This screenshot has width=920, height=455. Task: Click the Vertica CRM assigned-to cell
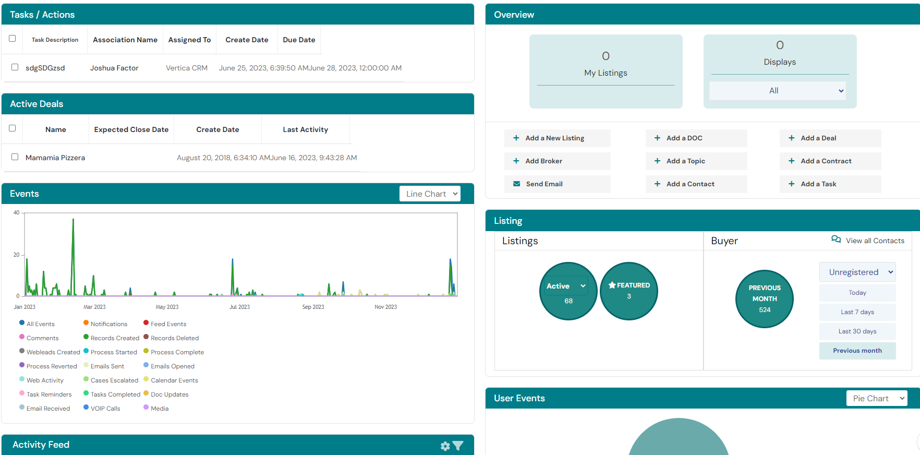tap(187, 68)
